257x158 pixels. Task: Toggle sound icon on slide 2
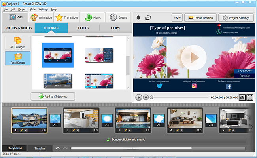coord(78,130)
